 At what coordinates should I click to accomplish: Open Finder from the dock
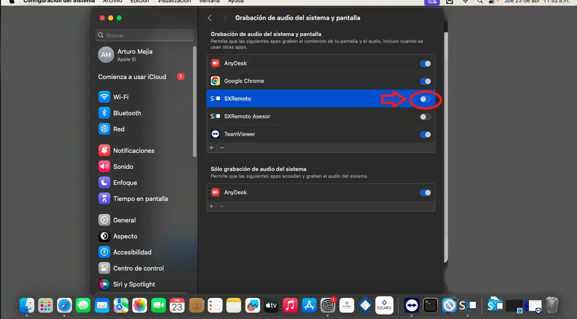point(27,305)
